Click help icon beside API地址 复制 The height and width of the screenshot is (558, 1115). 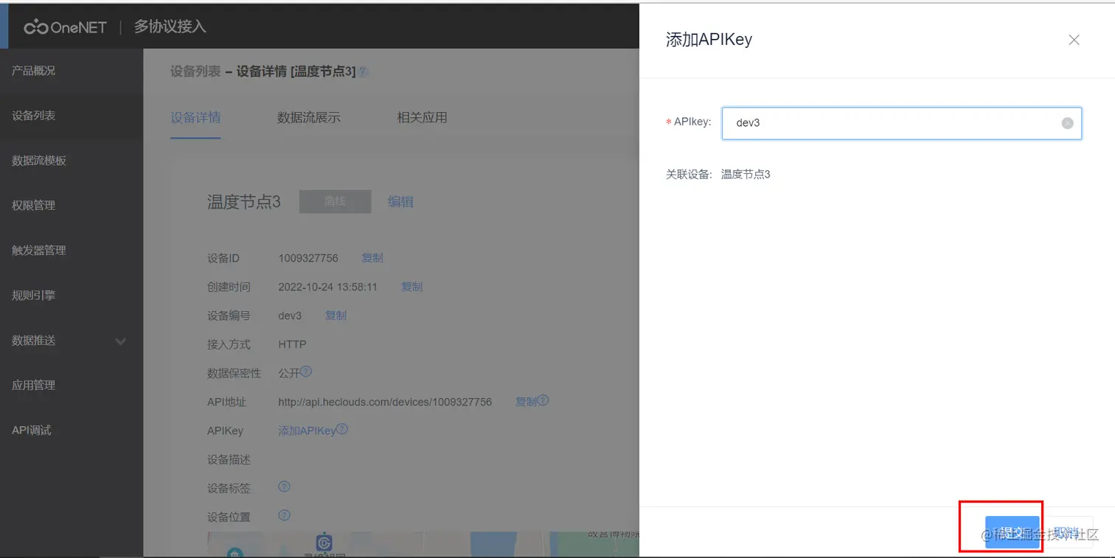(x=543, y=401)
